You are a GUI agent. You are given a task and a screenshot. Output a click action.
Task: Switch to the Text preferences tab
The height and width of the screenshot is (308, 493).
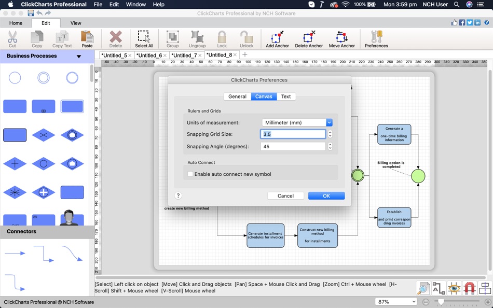(286, 96)
